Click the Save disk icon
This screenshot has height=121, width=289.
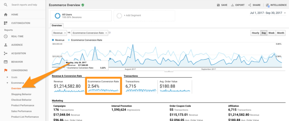tap(218, 5)
